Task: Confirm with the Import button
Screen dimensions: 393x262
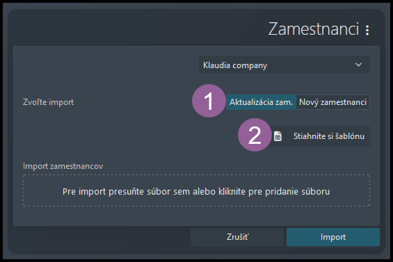Action: pyautogui.click(x=333, y=237)
